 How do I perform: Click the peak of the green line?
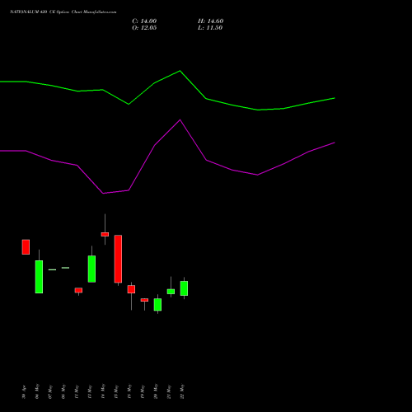point(180,71)
